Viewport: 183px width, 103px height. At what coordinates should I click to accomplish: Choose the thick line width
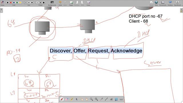pyautogui.click(x=32, y=3)
